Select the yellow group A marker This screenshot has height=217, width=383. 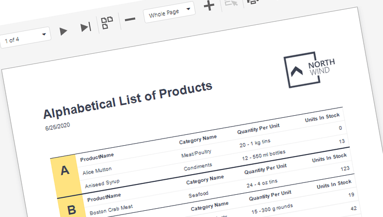click(x=65, y=171)
